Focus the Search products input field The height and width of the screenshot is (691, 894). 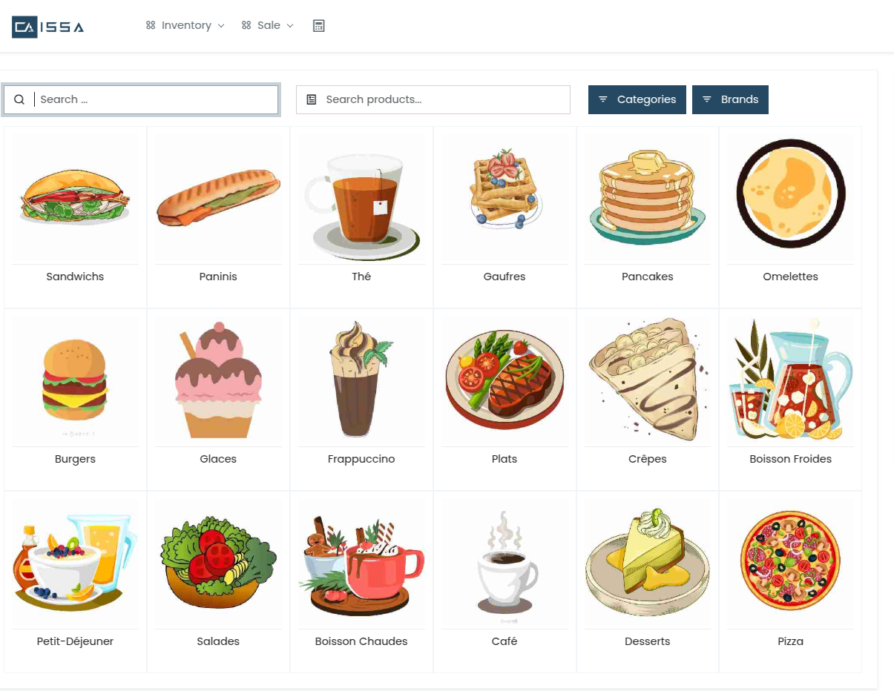(433, 100)
